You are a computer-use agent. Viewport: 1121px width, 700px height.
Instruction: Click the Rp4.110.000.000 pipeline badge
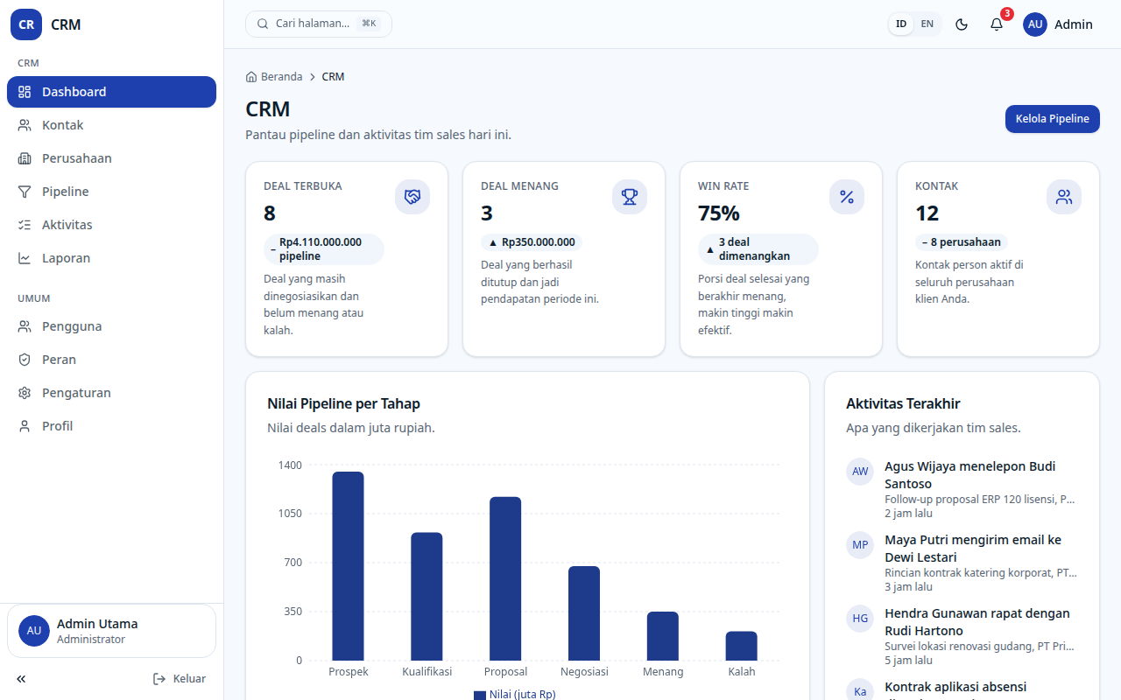tap(324, 249)
